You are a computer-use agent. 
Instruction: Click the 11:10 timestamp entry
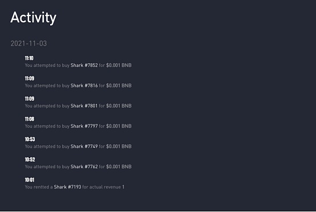(x=29, y=58)
